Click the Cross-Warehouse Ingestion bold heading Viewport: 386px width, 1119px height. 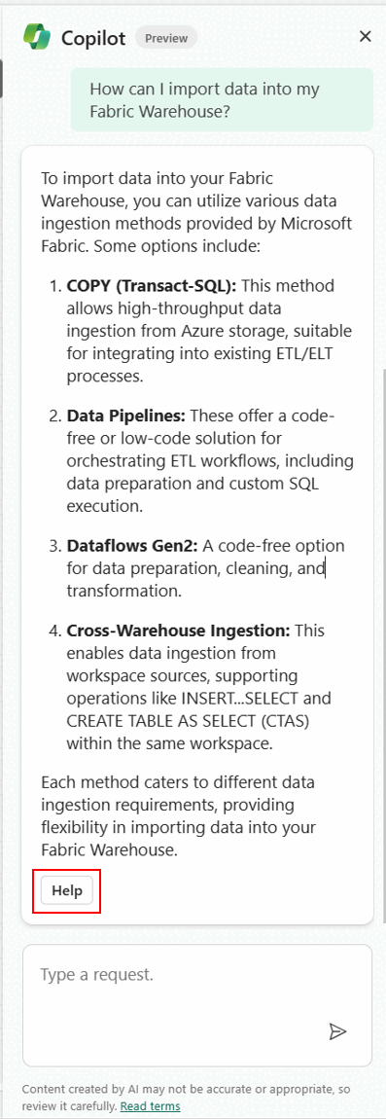click(x=178, y=631)
